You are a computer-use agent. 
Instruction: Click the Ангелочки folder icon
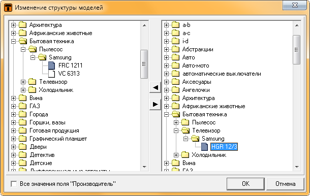click(175, 90)
